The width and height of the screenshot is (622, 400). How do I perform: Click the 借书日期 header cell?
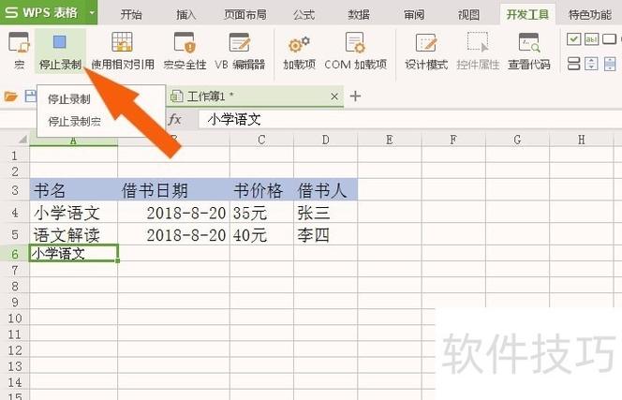pos(173,190)
